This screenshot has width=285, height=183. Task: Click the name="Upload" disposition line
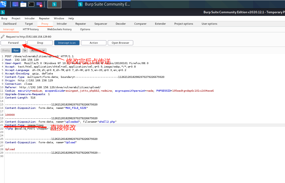(41, 142)
